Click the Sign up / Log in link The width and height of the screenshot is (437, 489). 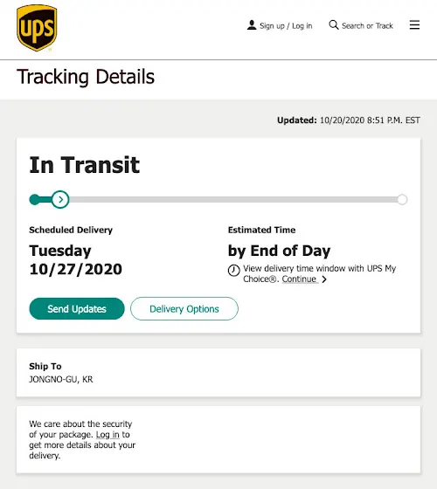tap(286, 26)
